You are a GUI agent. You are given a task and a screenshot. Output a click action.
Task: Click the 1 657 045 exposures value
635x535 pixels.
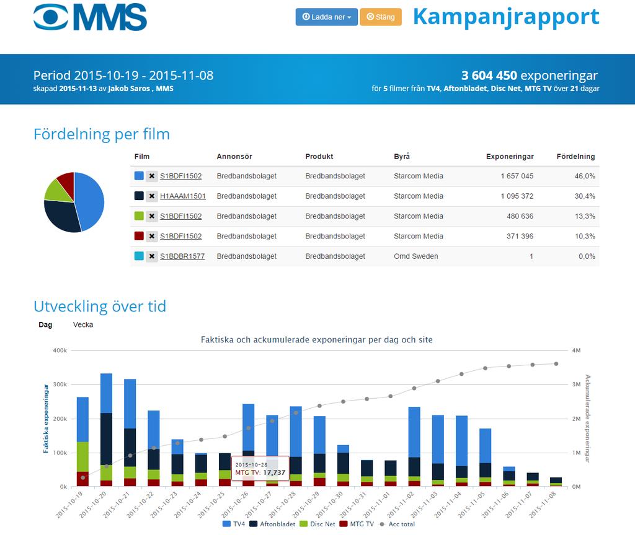[x=517, y=176]
